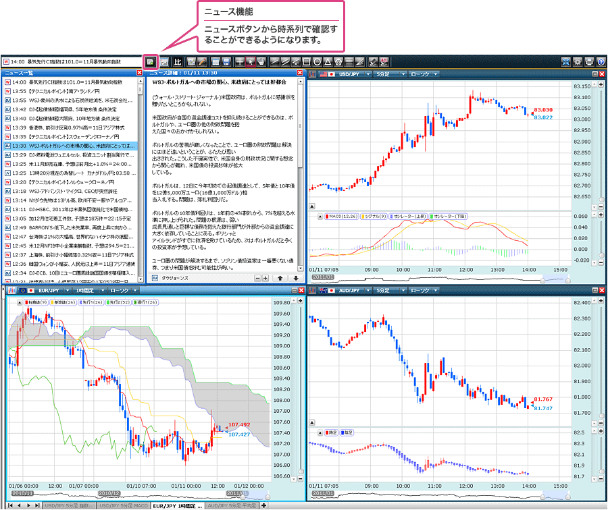Select the crosshair cursor tool
This screenshot has width=608, height=510.
coord(240,61)
